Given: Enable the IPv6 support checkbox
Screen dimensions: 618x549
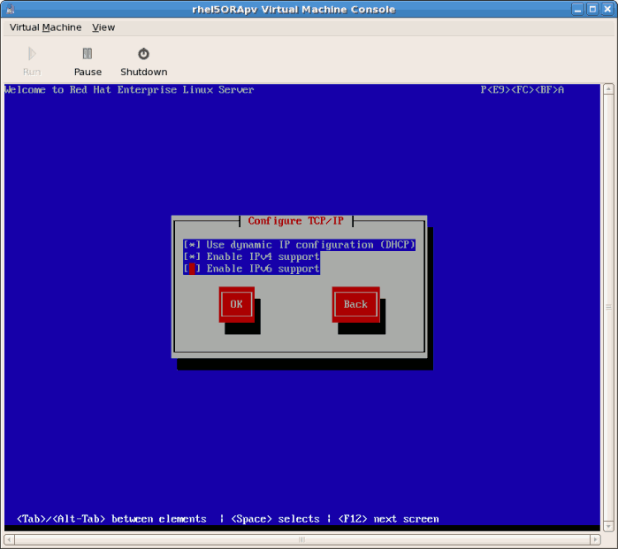Looking at the screenshot, I should coord(192,269).
